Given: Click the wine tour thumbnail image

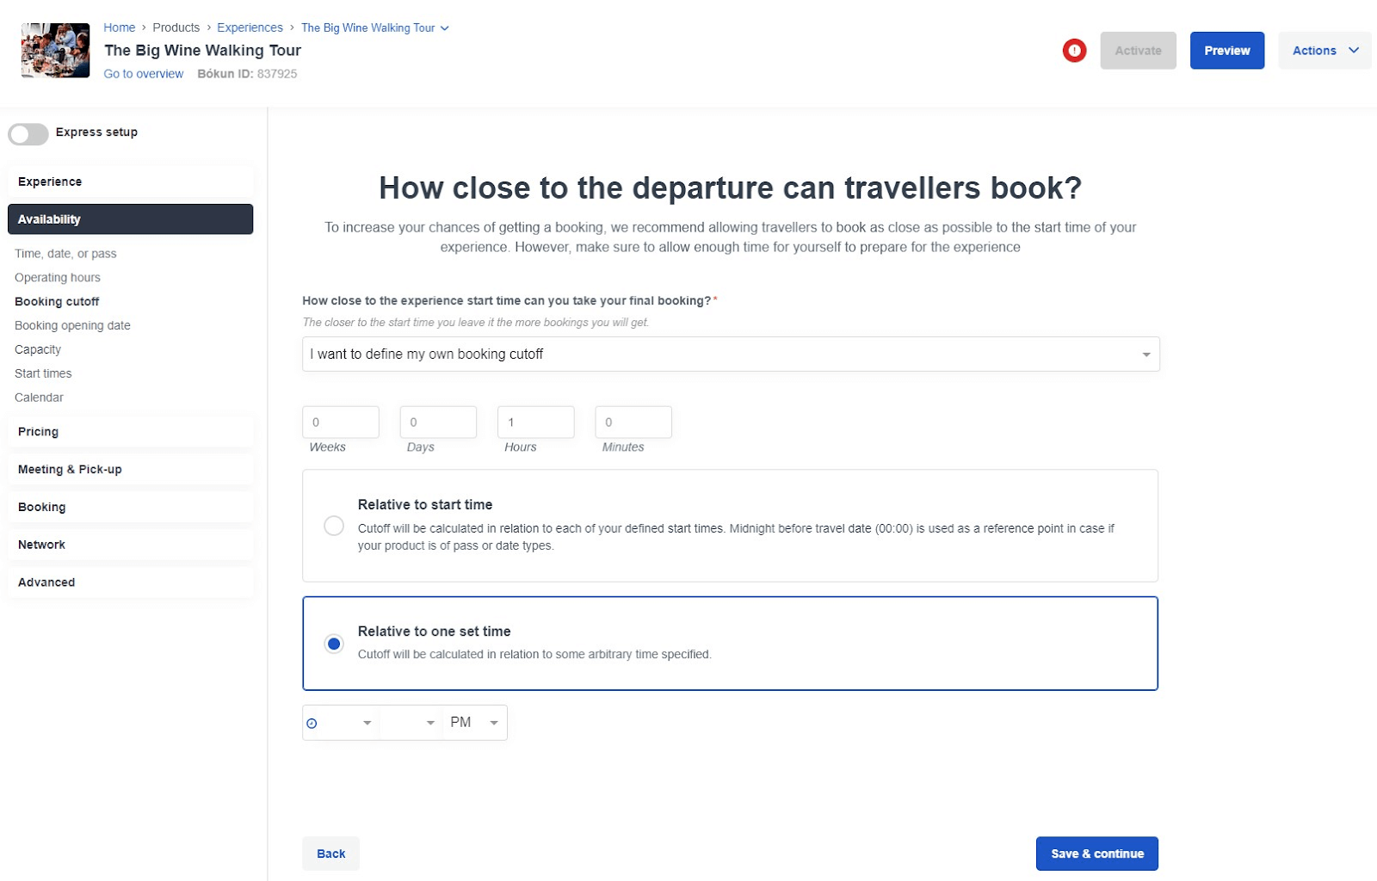Looking at the screenshot, I should 54,50.
